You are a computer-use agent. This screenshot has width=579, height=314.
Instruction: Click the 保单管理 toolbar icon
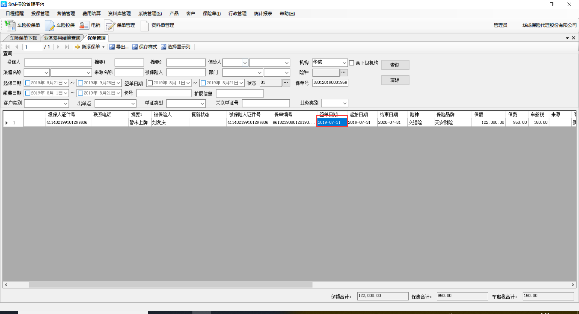click(x=110, y=25)
